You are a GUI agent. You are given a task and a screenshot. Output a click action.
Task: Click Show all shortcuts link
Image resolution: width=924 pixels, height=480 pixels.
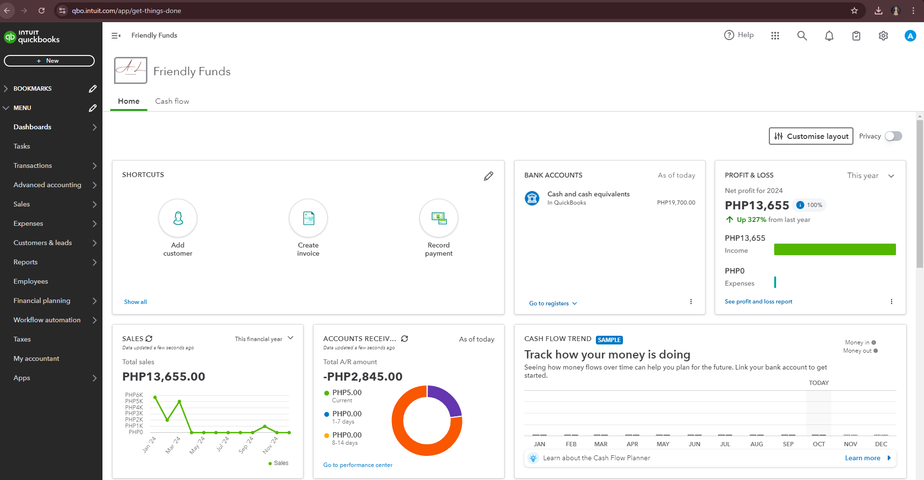(x=135, y=302)
